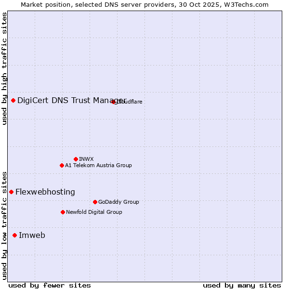Image resolution: width=289 pixels, height=289 pixels.
Task: Click the DigiCert DNS Trust Manager label
Action: [x=71, y=100]
